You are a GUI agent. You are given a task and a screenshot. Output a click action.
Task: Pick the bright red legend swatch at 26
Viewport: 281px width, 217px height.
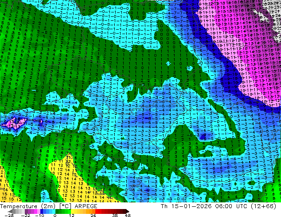coord(97,211)
